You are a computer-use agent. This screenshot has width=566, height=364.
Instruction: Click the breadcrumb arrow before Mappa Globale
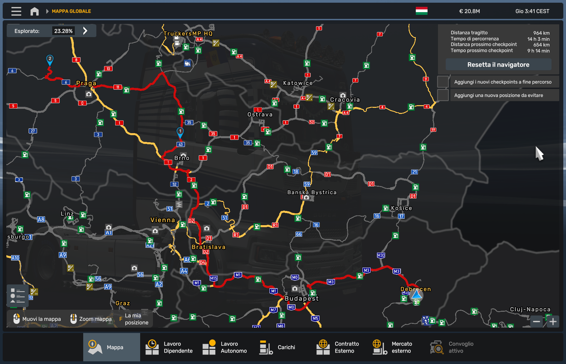tap(47, 11)
